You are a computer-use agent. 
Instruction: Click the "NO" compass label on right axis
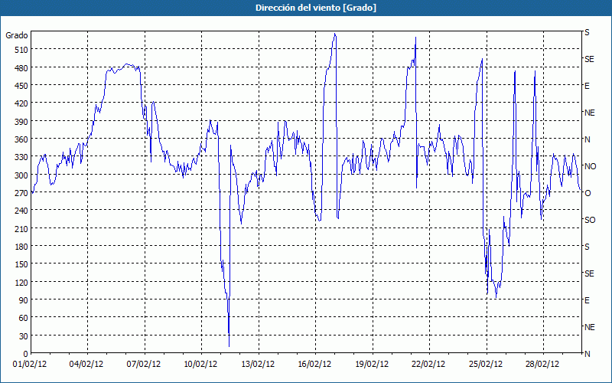pos(590,166)
